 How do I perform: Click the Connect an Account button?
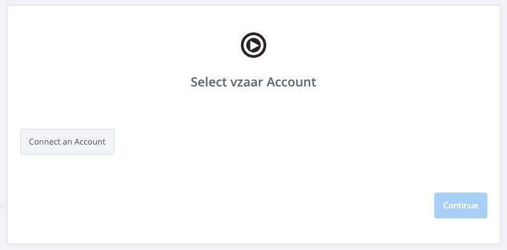coord(67,141)
